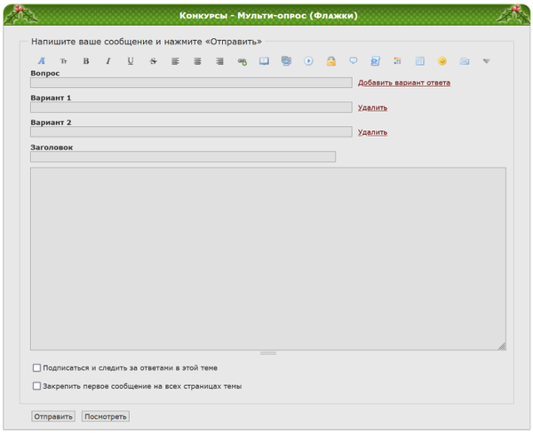
Task: Align text to the right
Action: click(x=219, y=61)
